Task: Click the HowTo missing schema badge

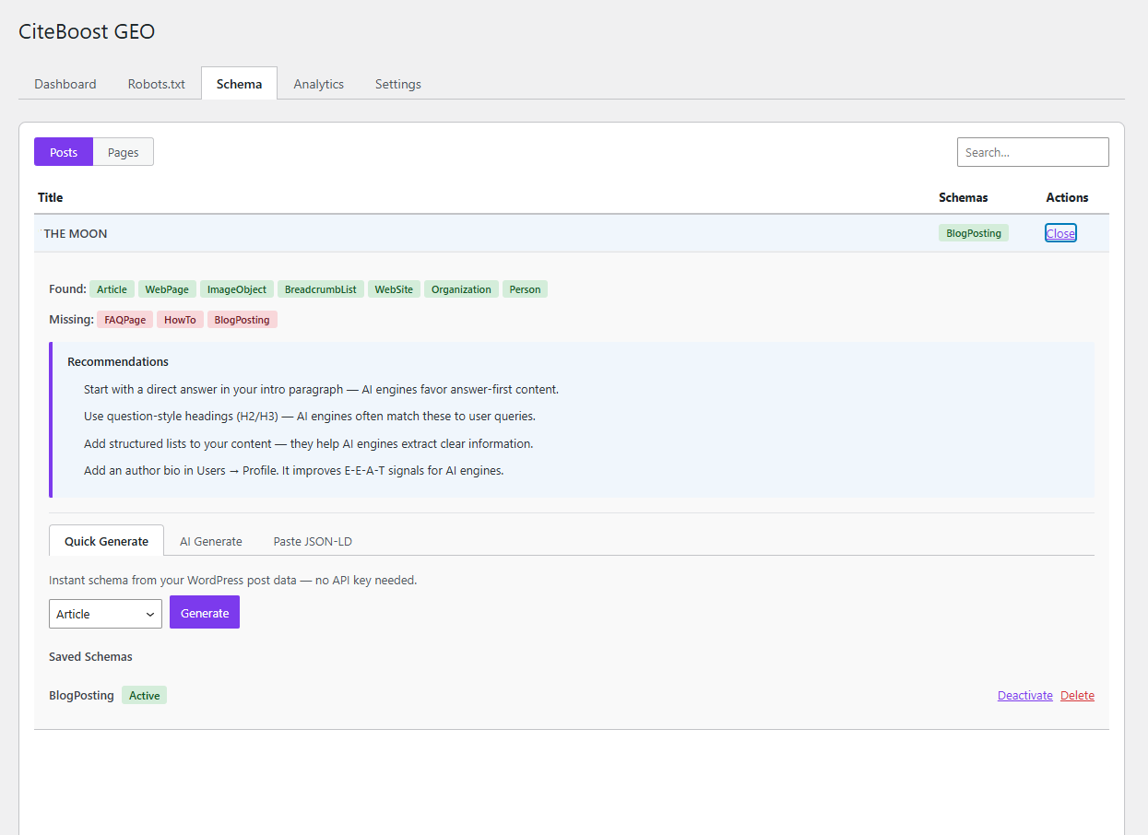Action: pyautogui.click(x=180, y=319)
